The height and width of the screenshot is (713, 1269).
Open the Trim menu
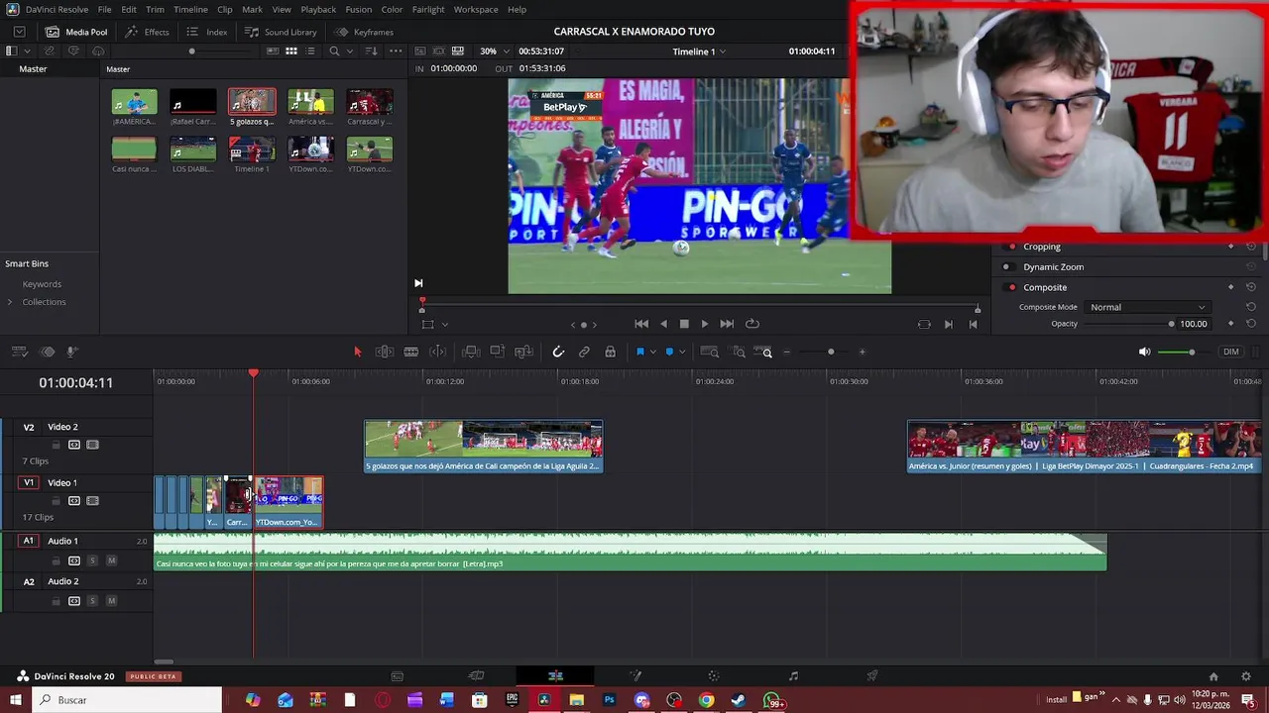pyautogui.click(x=155, y=9)
